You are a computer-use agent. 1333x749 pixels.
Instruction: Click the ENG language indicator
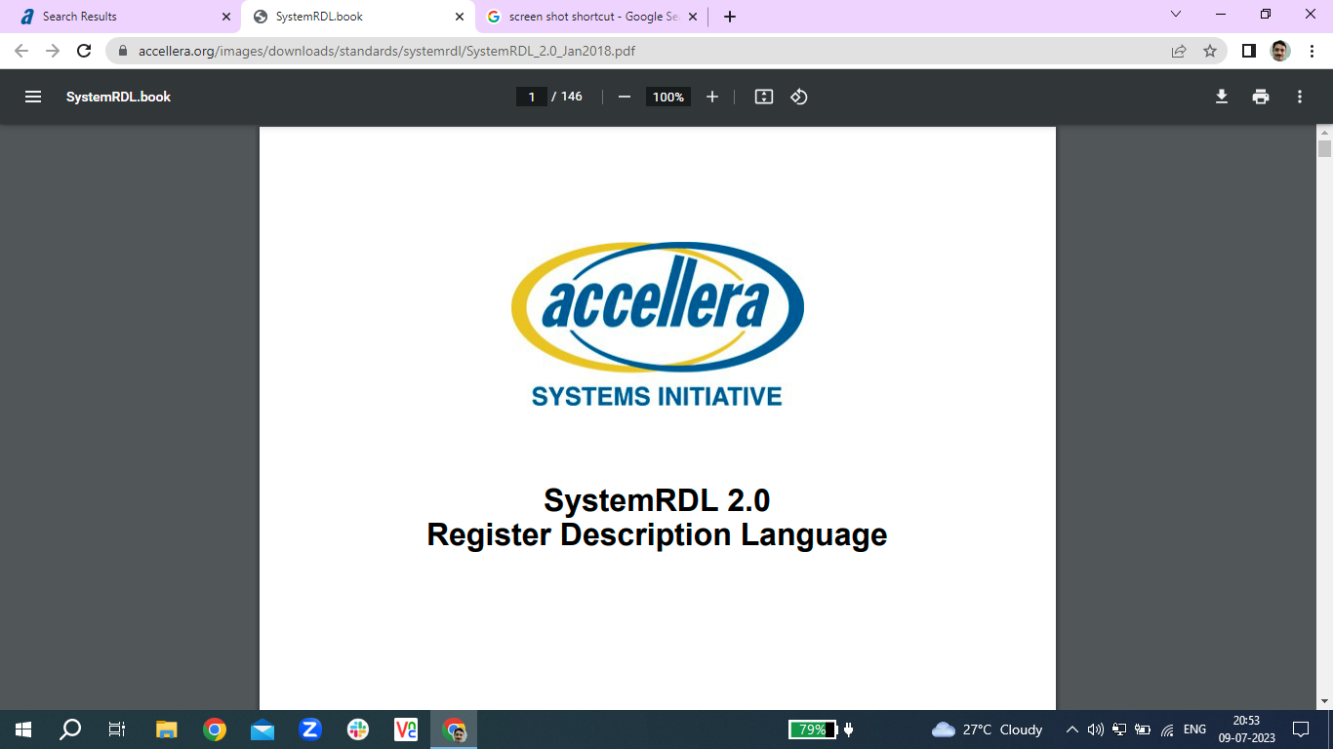coord(1194,729)
